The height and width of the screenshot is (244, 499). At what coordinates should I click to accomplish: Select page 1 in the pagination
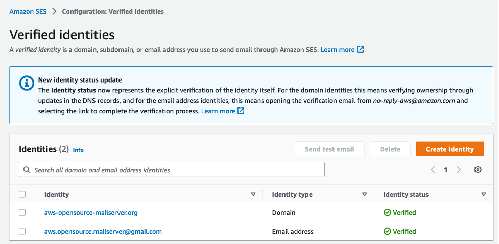click(445, 170)
